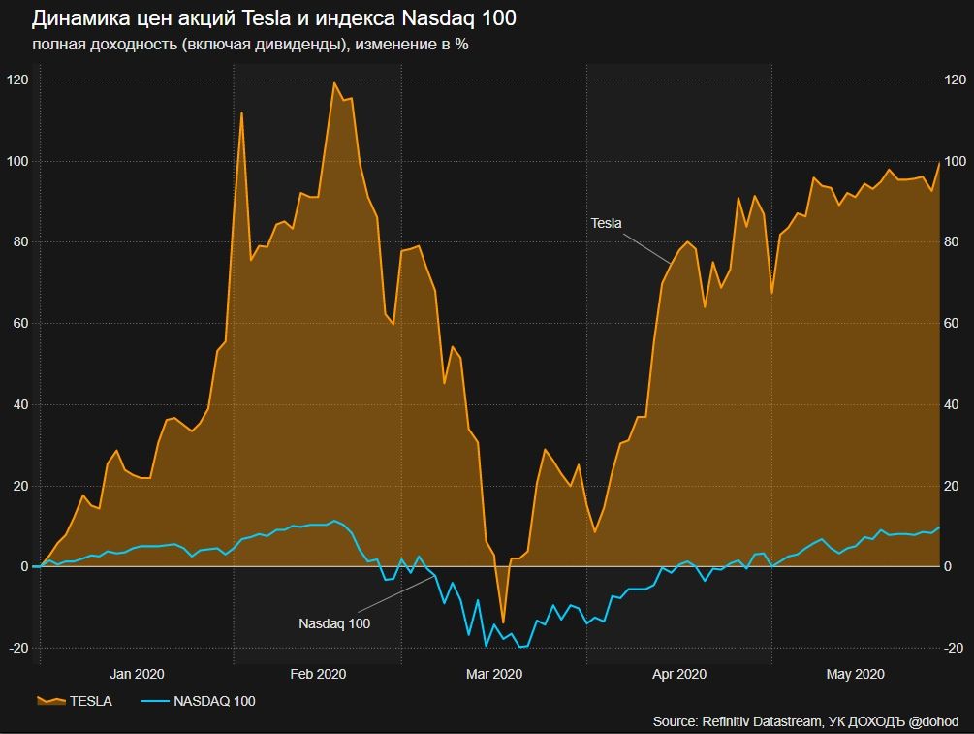
Task: Click the left axis value 0
Action: [x=25, y=567]
